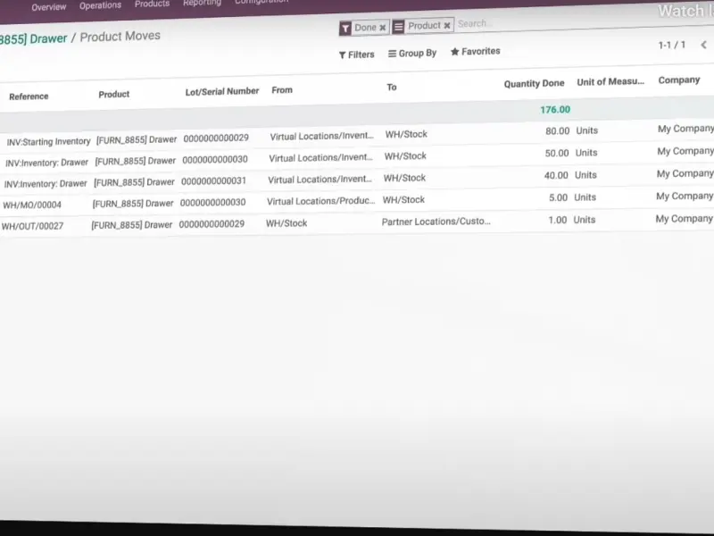The width and height of the screenshot is (714, 536).
Task: Open the WH/MO/00004 move row
Action: coord(32,205)
